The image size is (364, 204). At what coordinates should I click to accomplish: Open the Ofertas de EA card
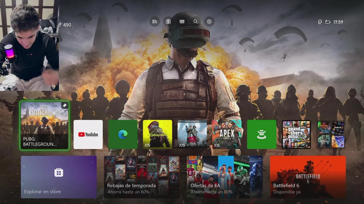coord(225,177)
